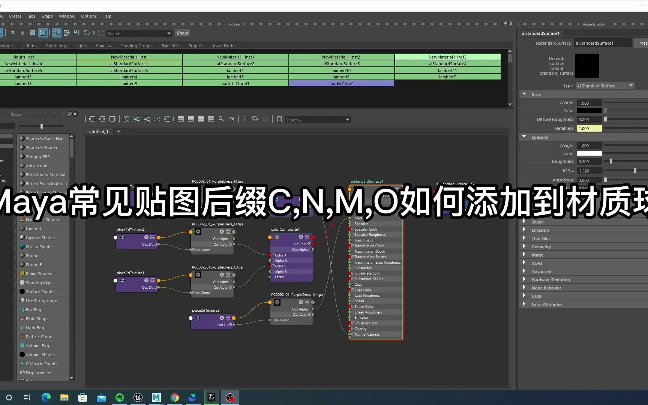Select the extra large swatch size icon
Viewport: 648px width, 405px height.
coord(43,33)
